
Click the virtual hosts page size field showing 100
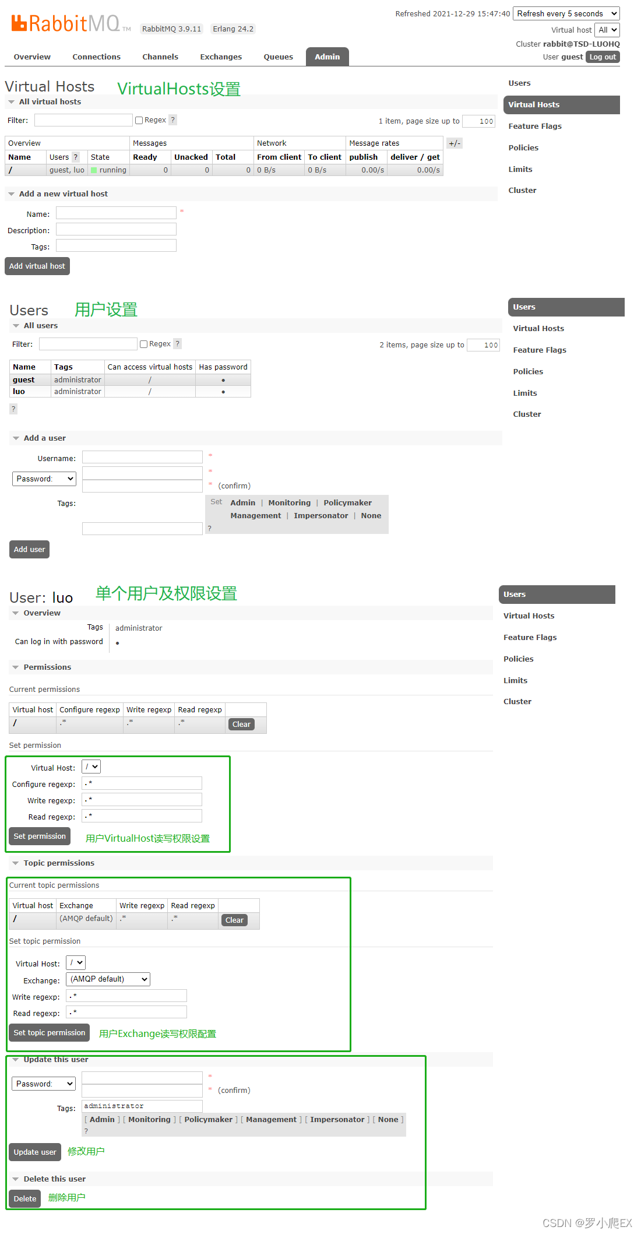pos(479,121)
